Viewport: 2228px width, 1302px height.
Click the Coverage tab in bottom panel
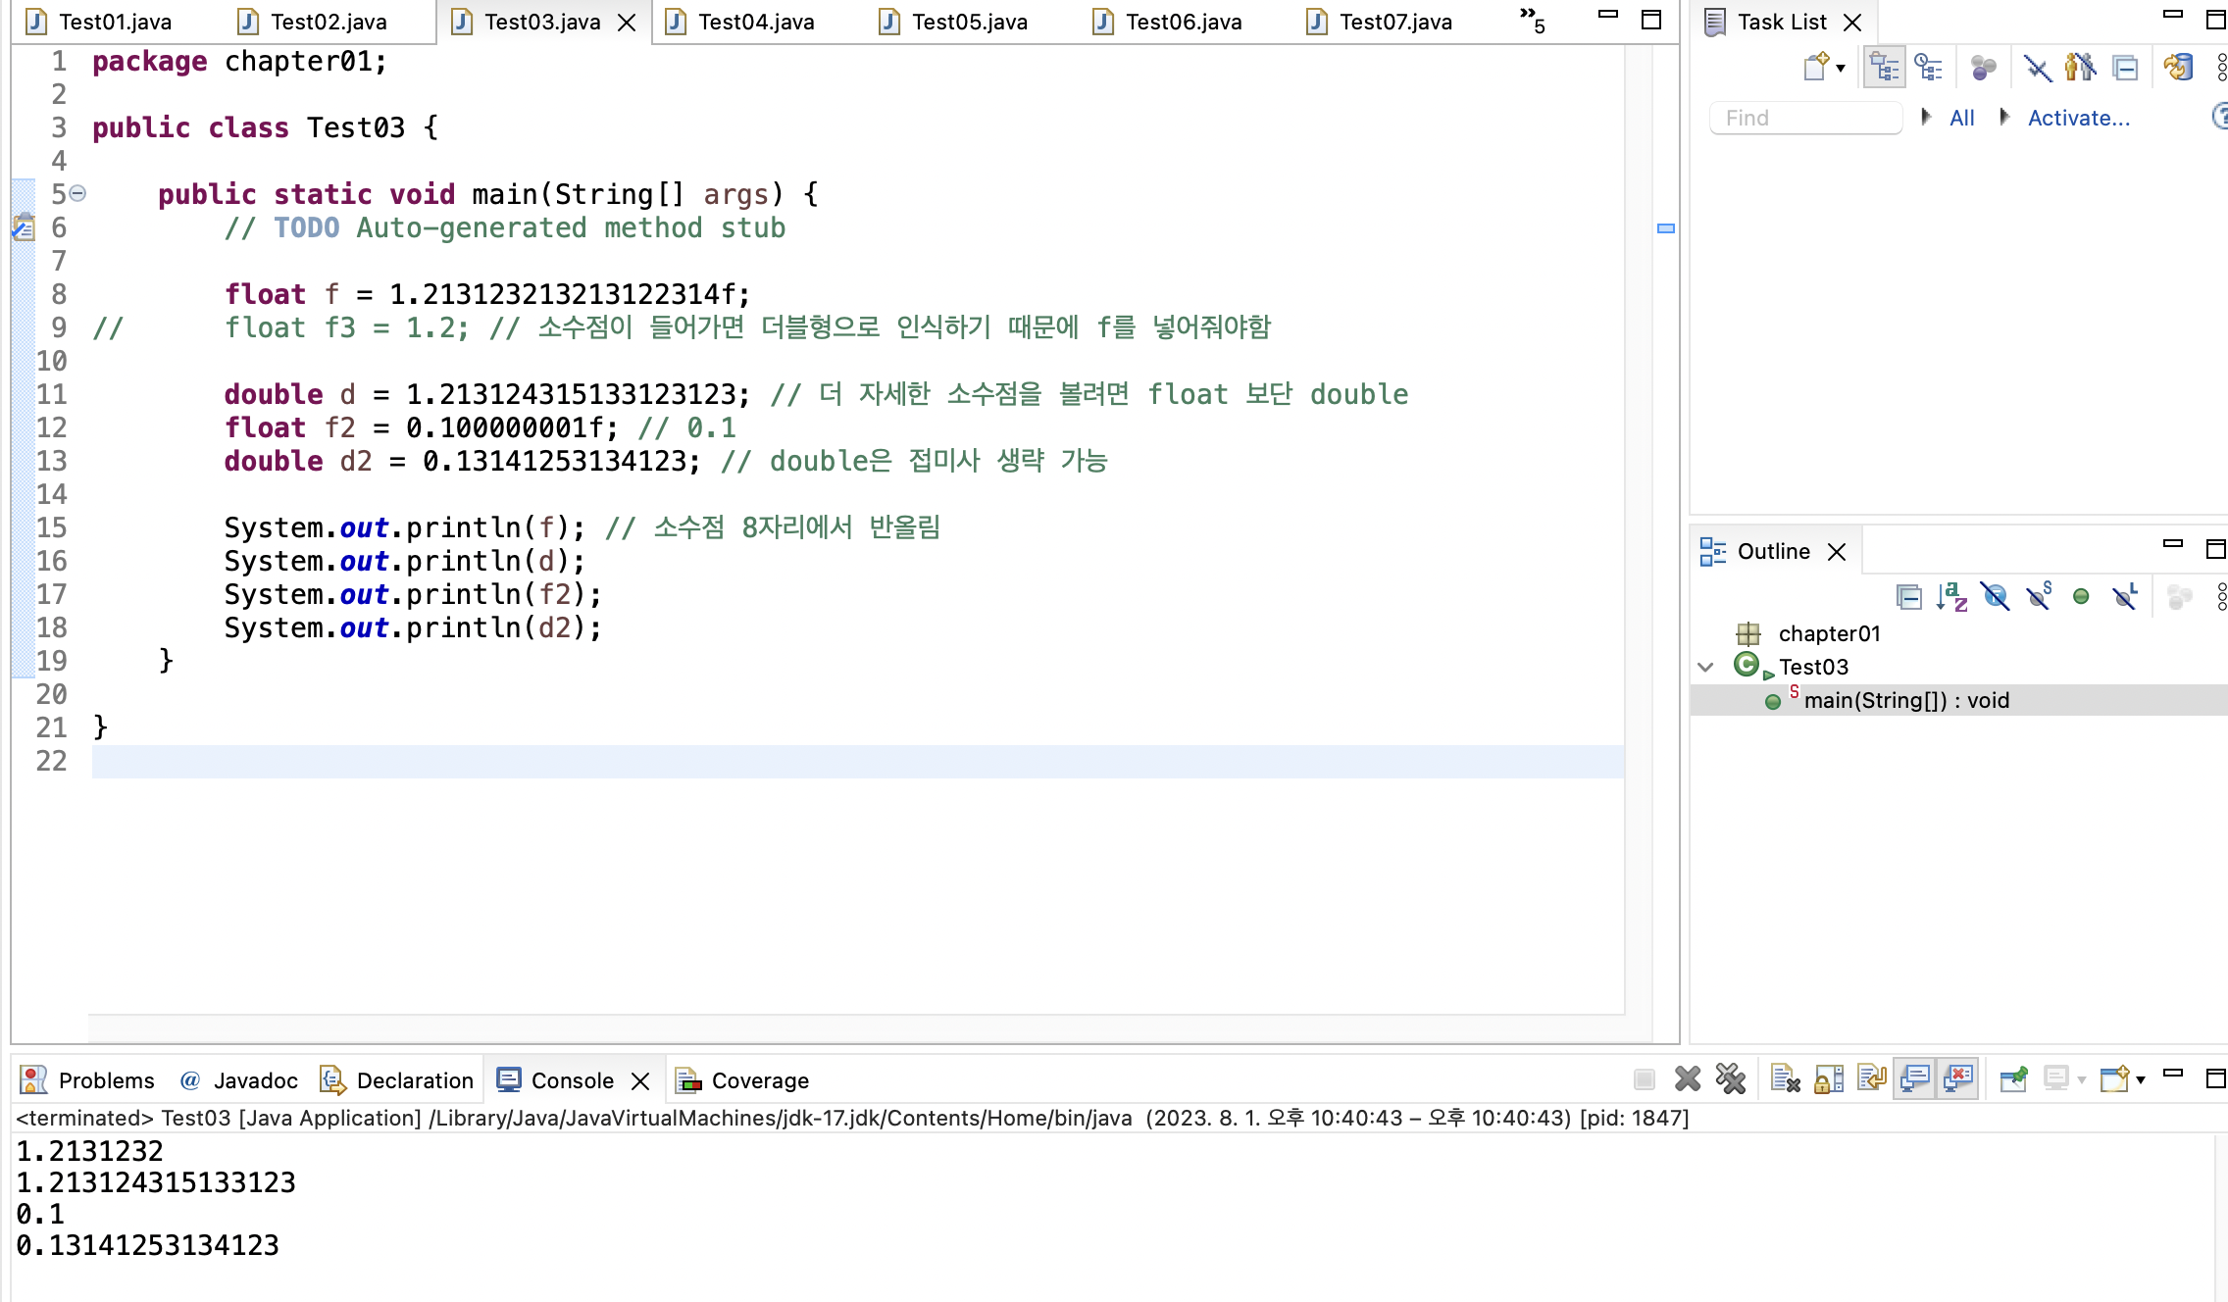click(760, 1080)
